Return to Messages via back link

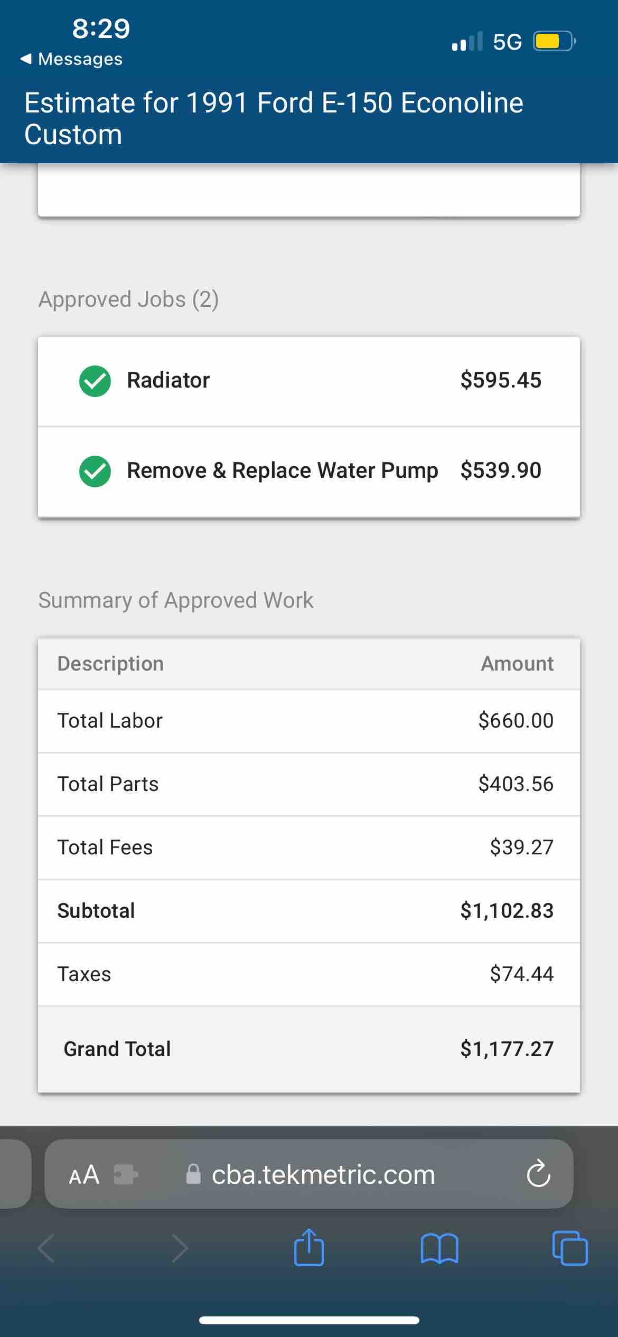[71, 59]
